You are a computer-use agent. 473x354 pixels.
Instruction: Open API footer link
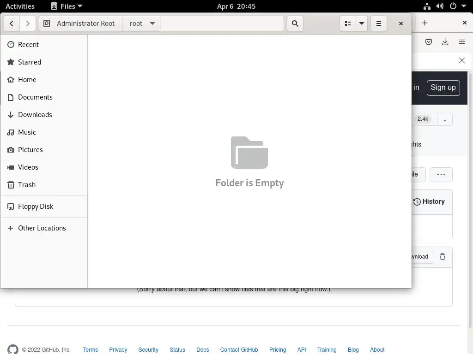301,349
